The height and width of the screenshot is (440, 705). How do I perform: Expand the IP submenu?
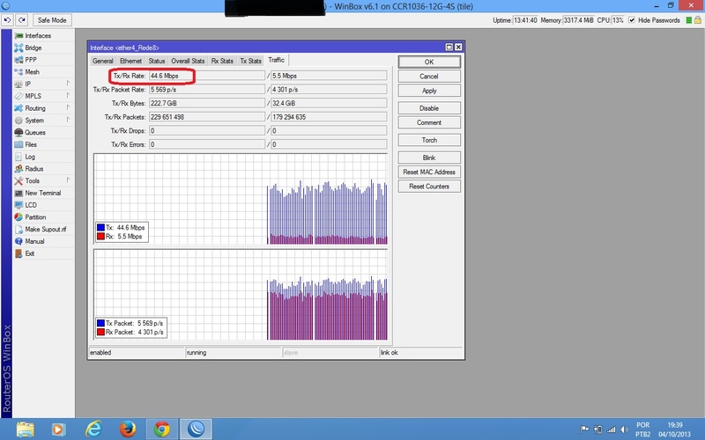tap(28, 84)
